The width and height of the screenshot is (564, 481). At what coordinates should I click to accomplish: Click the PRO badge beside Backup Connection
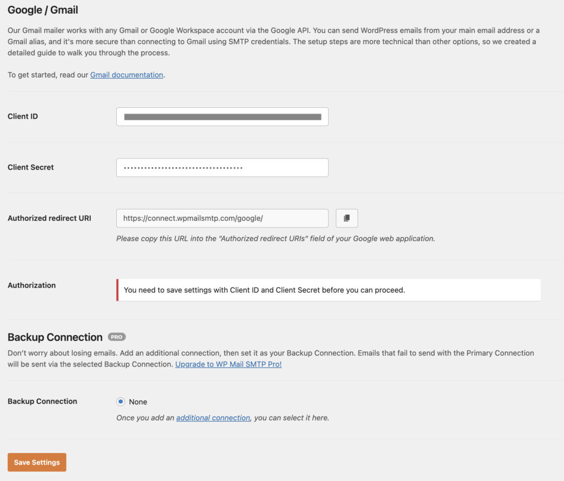[117, 337]
